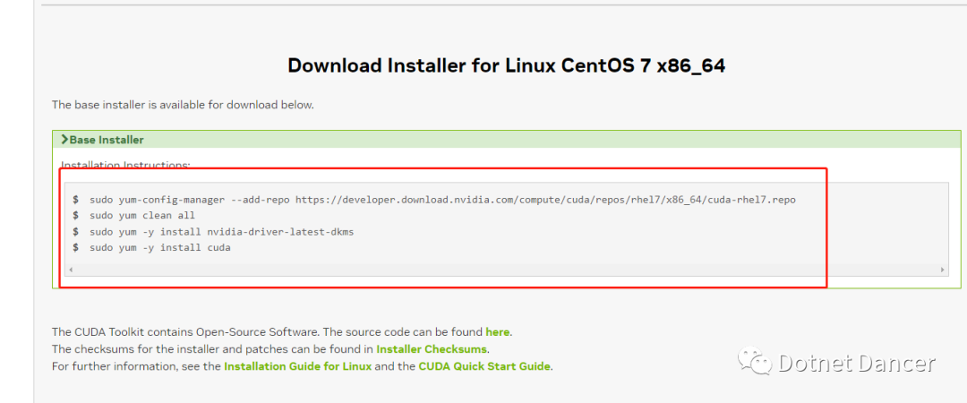Open the CUDA Quick Start Guide link
967x403 pixels.
(x=484, y=366)
